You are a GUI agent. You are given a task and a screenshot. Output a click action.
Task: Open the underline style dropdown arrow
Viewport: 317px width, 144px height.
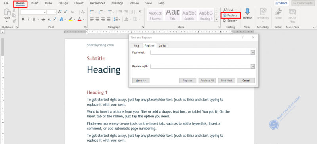coord(38,19)
